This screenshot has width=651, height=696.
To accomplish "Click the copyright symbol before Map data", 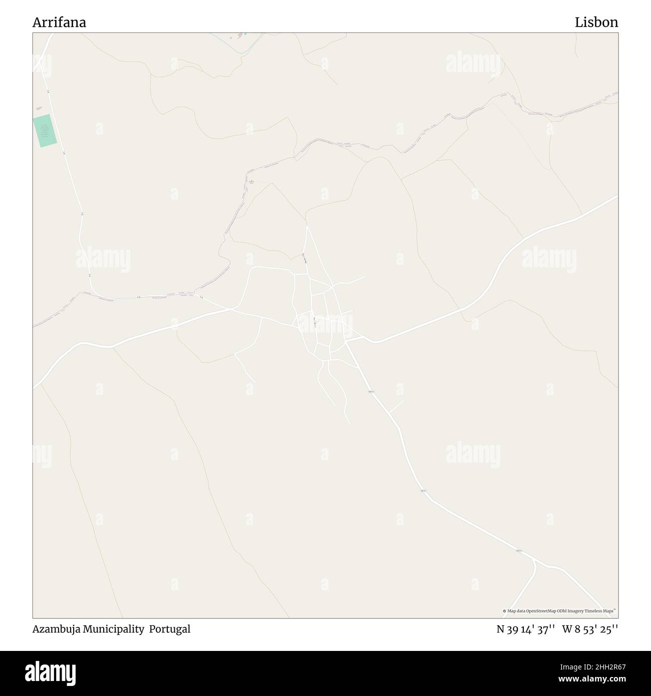I will point(505,611).
